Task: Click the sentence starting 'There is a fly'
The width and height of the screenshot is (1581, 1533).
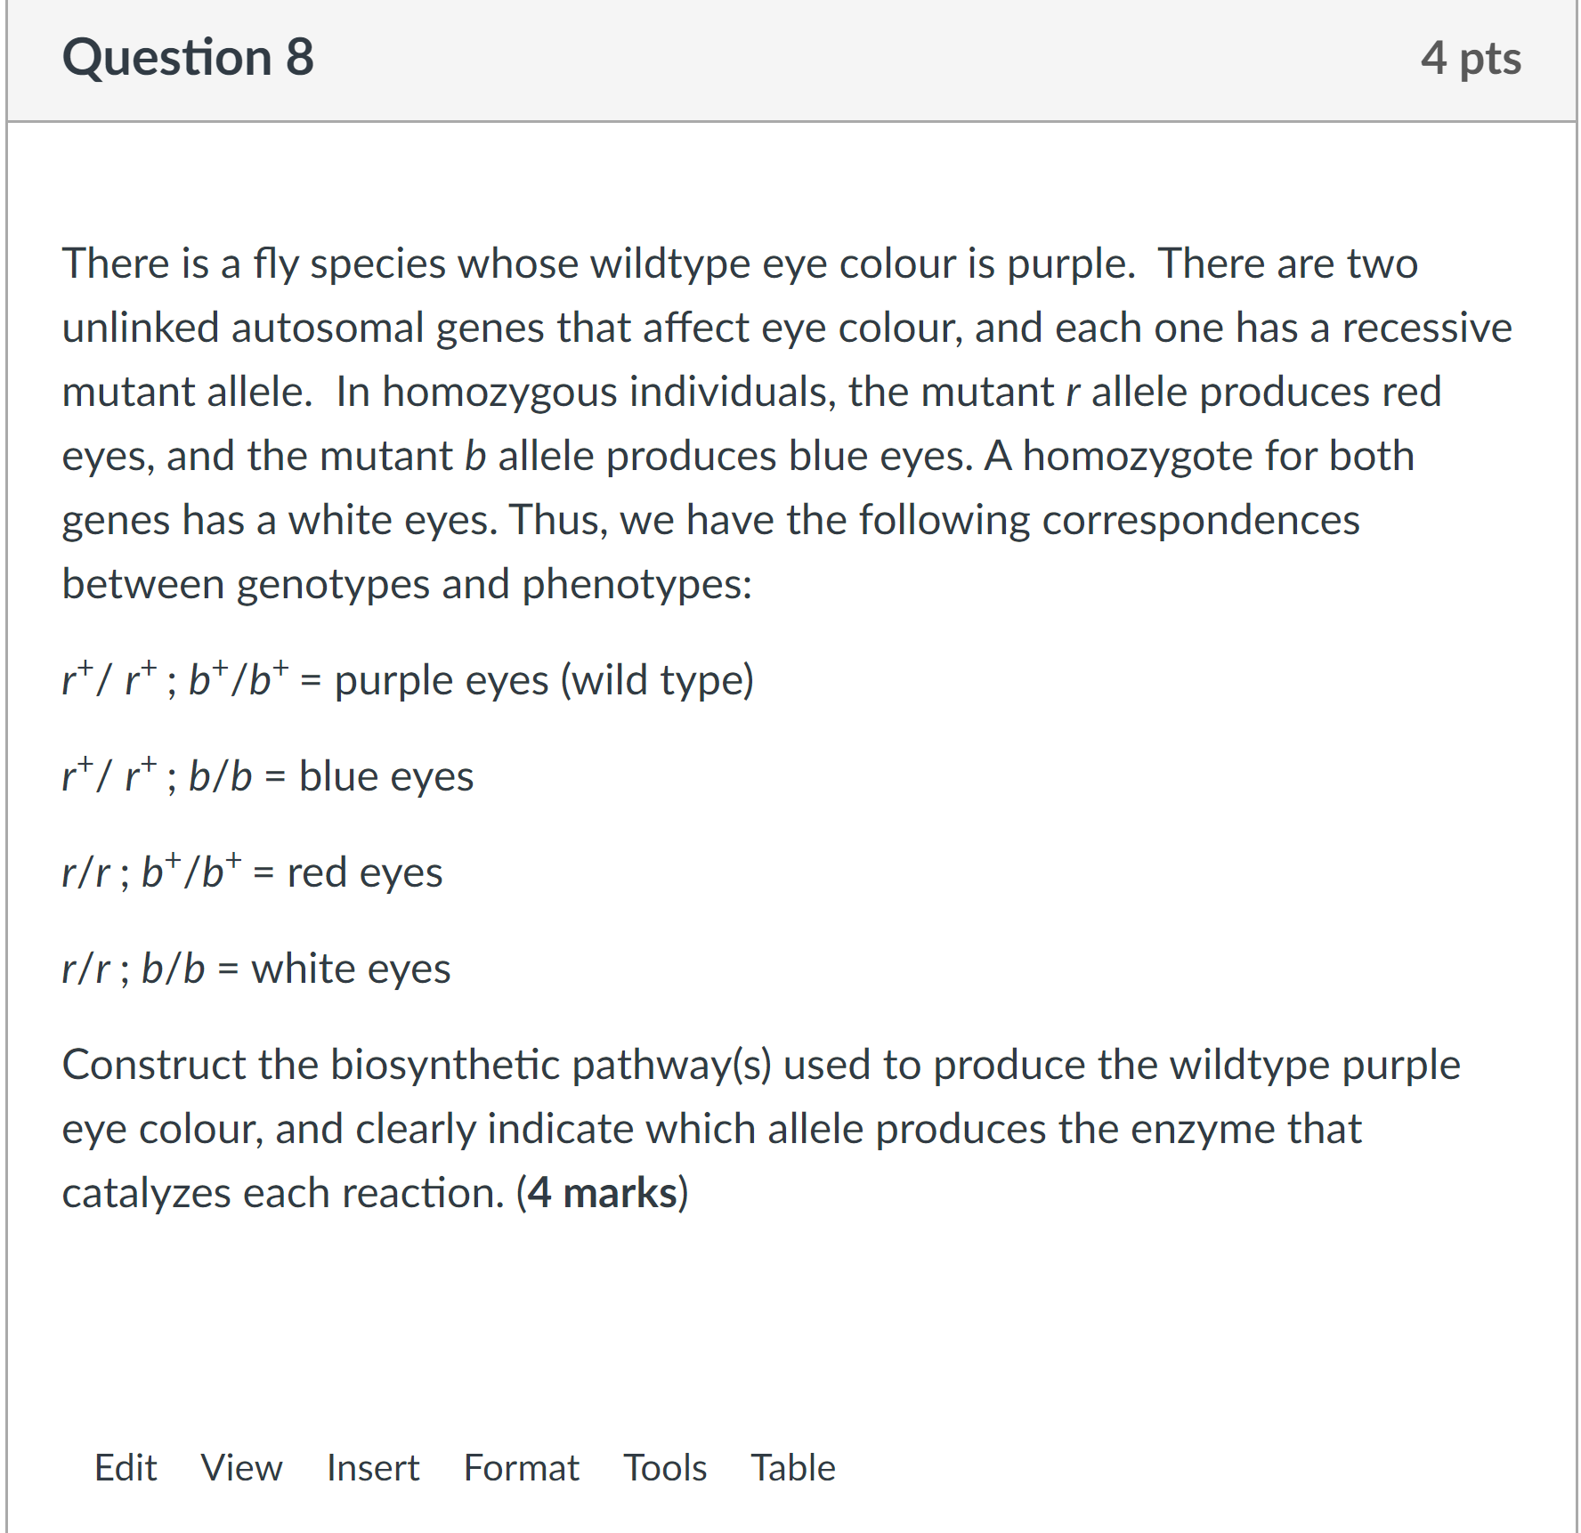Action: (x=598, y=264)
